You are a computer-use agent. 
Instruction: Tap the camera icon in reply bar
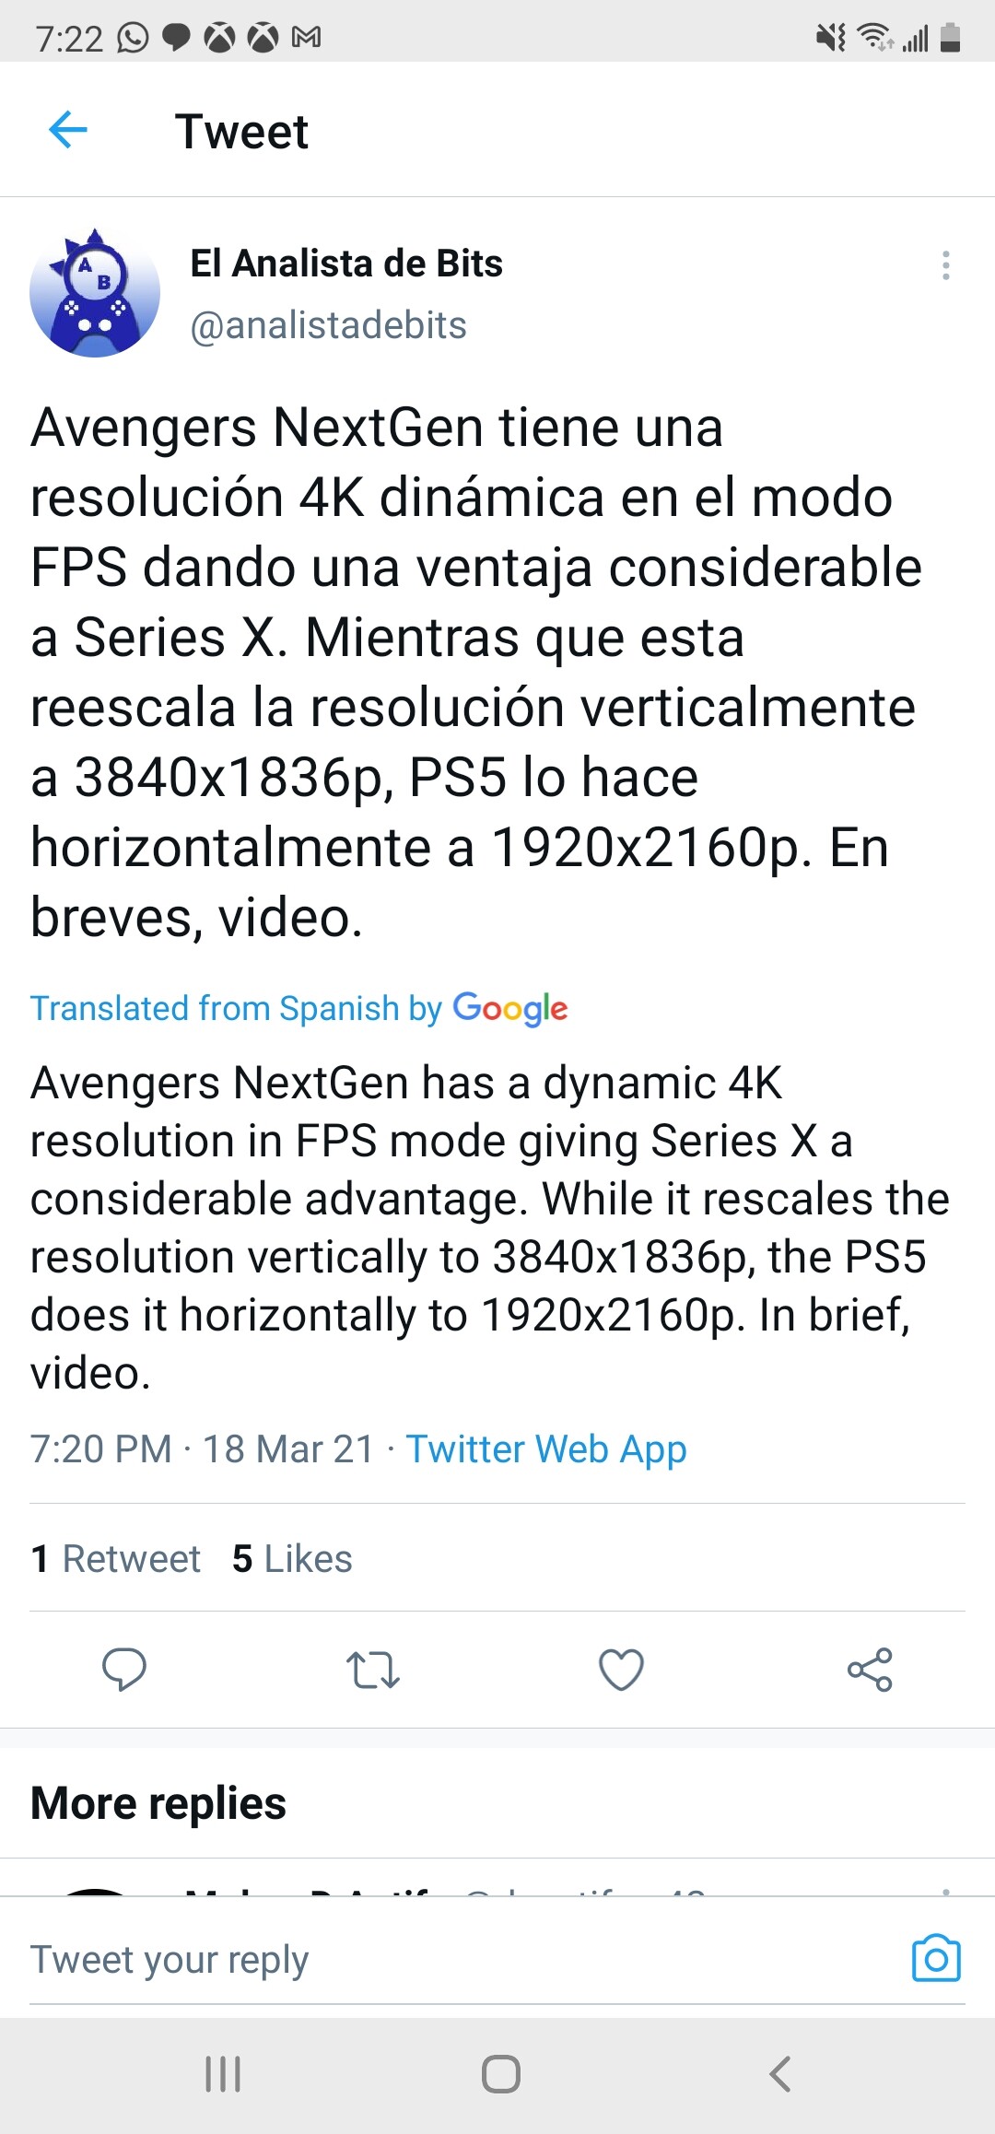(x=936, y=1958)
